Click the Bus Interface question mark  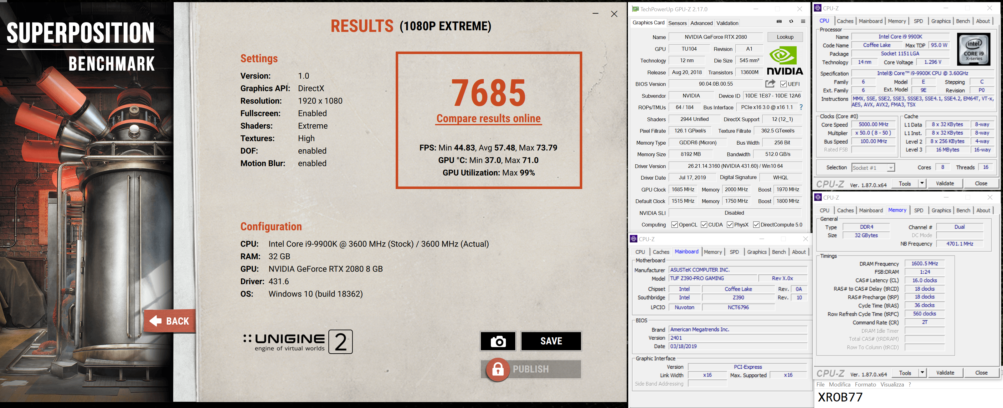click(801, 107)
